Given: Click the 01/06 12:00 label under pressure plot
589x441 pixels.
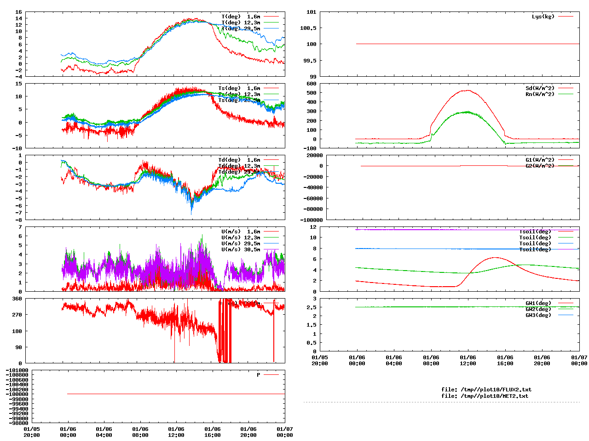Looking at the screenshot, I should coord(176,432).
